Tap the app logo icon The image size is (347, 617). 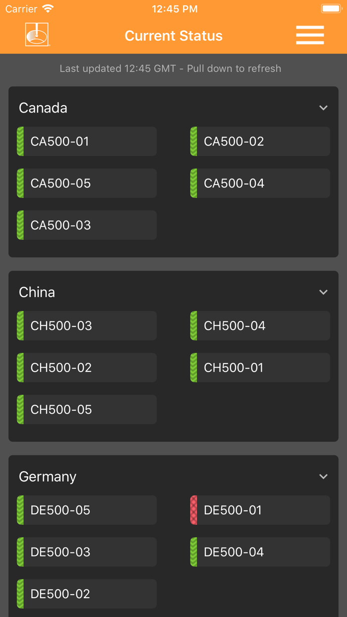[37, 35]
